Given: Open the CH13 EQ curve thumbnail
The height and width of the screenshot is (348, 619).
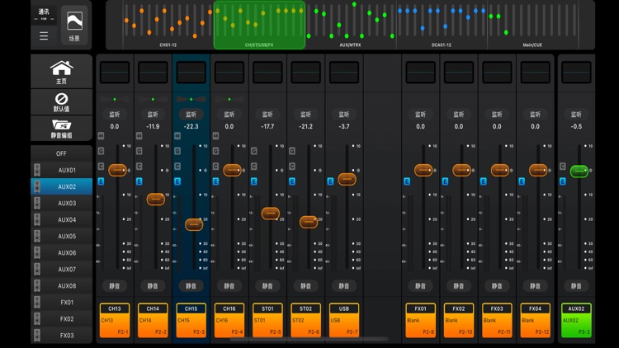Looking at the screenshot, I should pos(115,73).
